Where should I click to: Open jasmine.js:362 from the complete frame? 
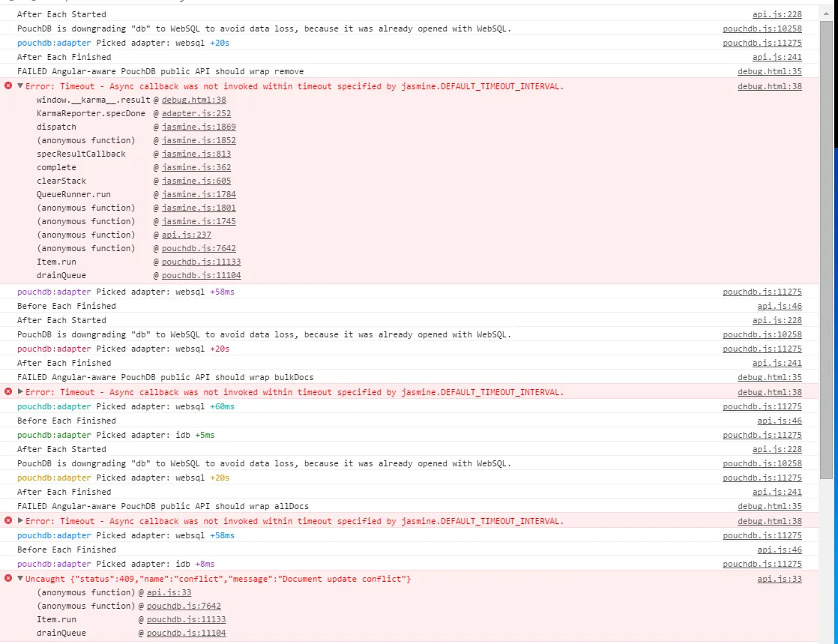coord(196,167)
